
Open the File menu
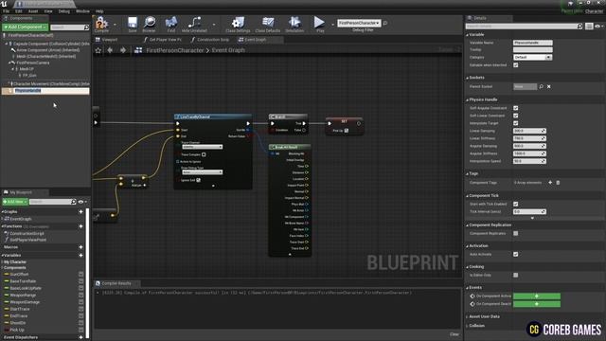[x=7, y=11]
